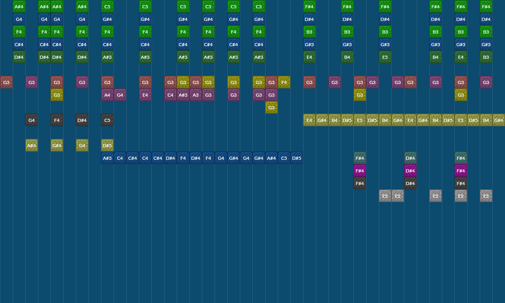
Task: Click the green A#4 note in the first column
Action: [x=19, y=6]
